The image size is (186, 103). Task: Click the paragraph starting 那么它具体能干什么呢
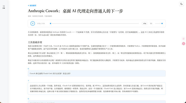click(x=97, y=54)
